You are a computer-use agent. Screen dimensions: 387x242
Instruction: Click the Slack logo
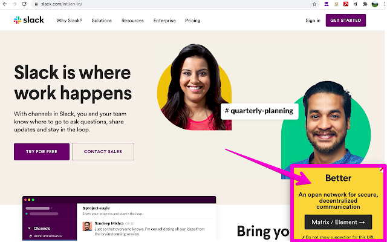[x=29, y=20]
